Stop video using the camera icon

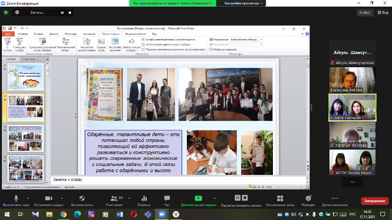tap(48, 198)
